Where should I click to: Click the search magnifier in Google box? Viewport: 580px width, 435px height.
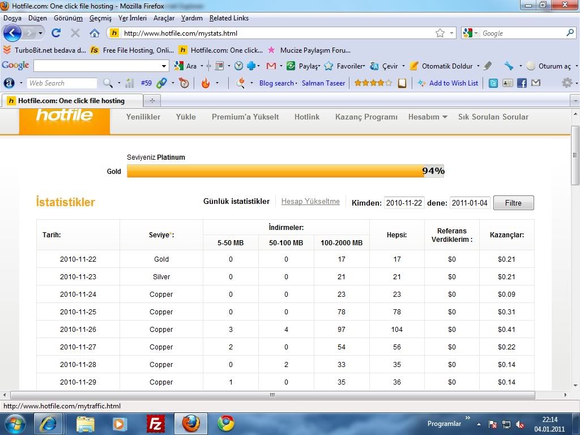tap(570, 33)
